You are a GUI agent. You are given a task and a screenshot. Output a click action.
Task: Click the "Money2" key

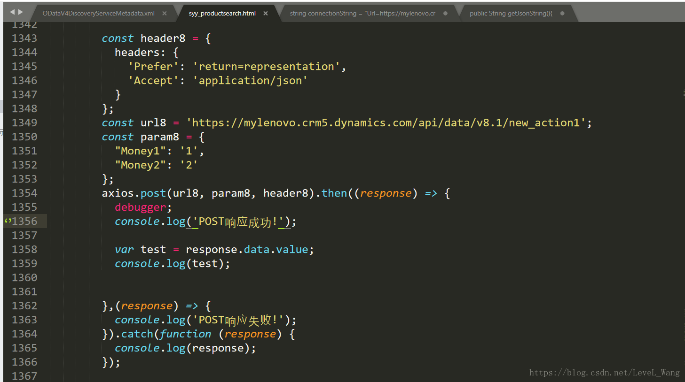[140, 165]
